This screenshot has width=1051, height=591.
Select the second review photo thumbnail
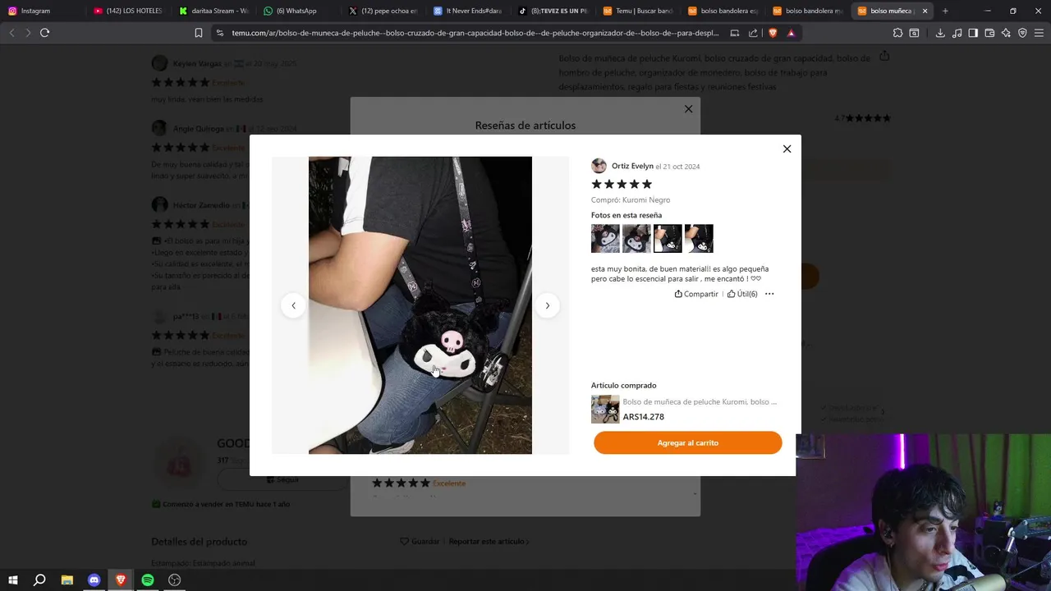point(636,238)
